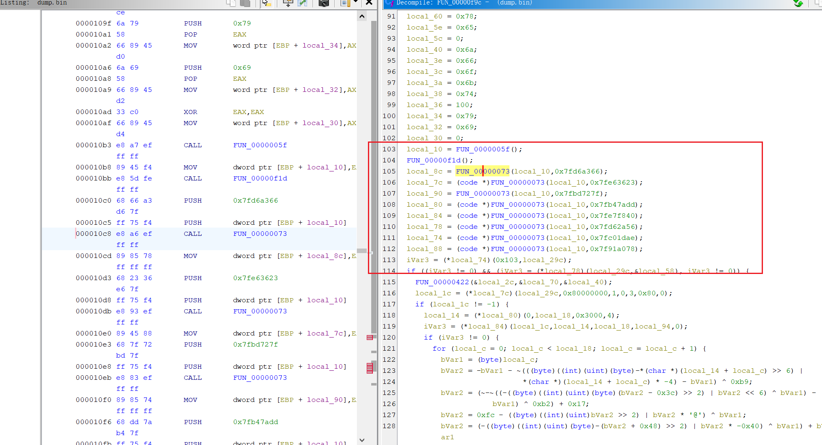Click local_74 assignment on line 111
The width and height of the screenshot is (822, 445).
pyautogui.click(x=425, y=238)
